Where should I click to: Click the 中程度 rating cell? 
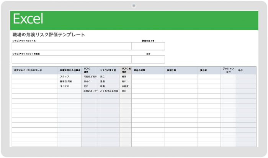pyautogui.click(x=126, y=86)
